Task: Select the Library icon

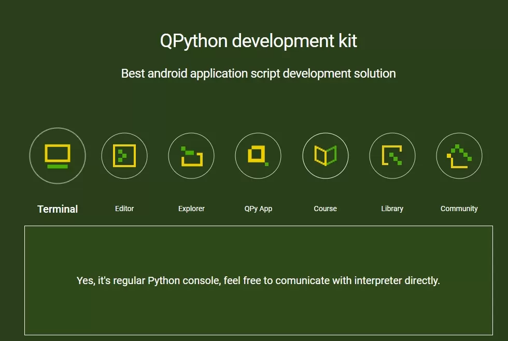Action: 392,156
